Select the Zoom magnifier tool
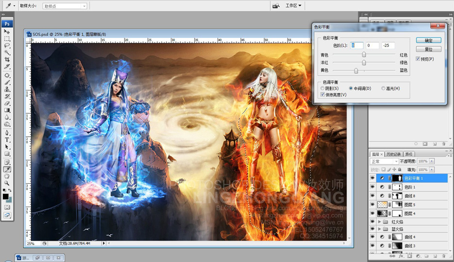The image size is (454, 262). pos(7,183)
